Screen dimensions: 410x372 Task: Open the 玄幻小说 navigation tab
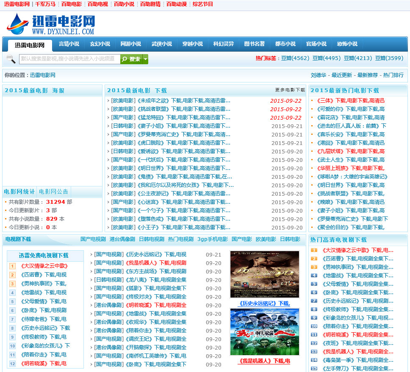pos(100,44)
